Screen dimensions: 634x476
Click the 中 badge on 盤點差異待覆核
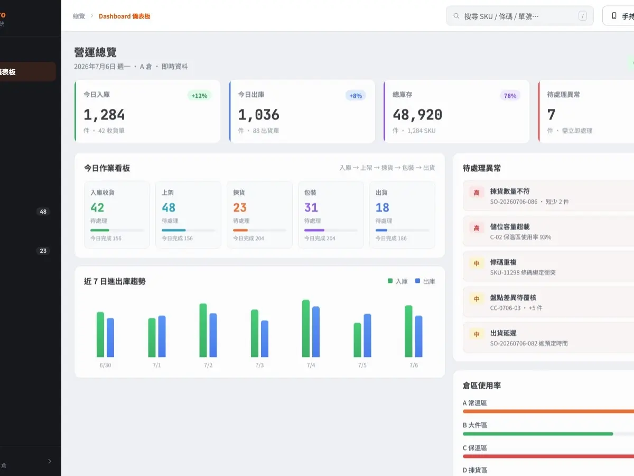(477, 299)
